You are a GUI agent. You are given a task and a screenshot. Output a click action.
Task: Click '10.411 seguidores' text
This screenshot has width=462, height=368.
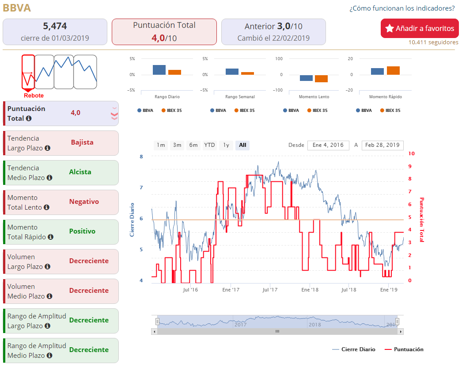coord(433,42)
